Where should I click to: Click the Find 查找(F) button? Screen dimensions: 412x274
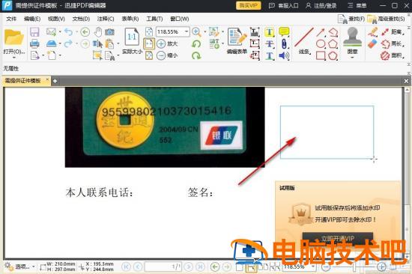point(351,19)
